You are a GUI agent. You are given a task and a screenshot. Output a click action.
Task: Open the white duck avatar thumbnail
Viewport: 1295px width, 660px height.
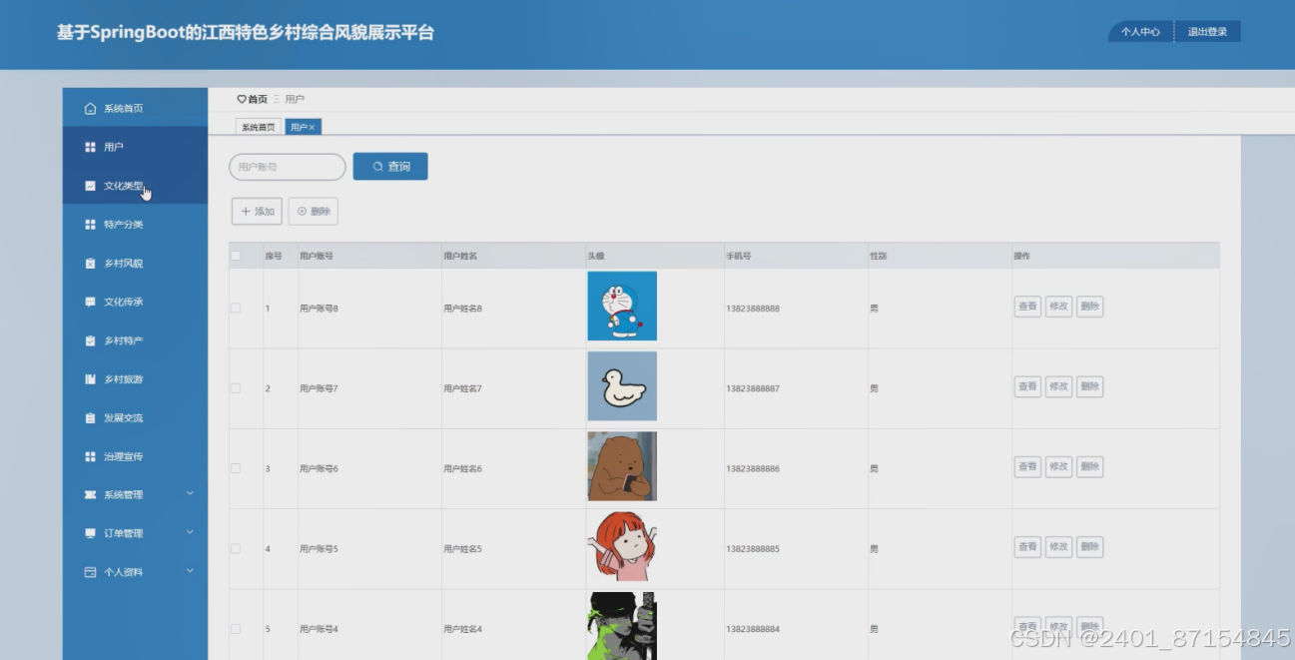point(622,385)
